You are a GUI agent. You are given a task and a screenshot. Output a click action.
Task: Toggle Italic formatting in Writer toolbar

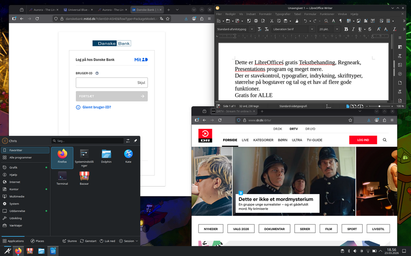click(353, 29)
